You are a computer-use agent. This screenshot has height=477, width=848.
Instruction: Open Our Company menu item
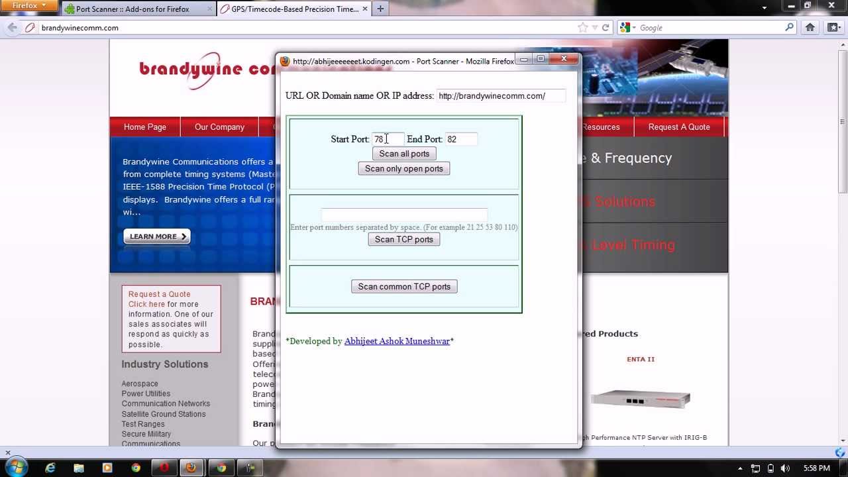(x=219, y=127)
